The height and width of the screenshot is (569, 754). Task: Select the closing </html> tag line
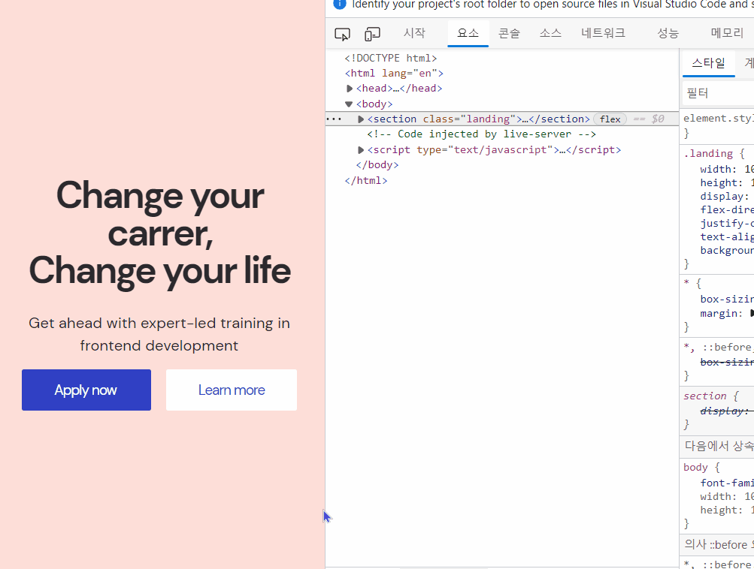pyautogui.click(x=365, y=181)
